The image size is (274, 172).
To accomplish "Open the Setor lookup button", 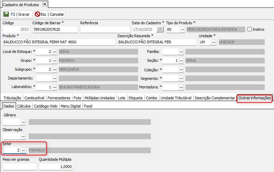I will (23, 150).
